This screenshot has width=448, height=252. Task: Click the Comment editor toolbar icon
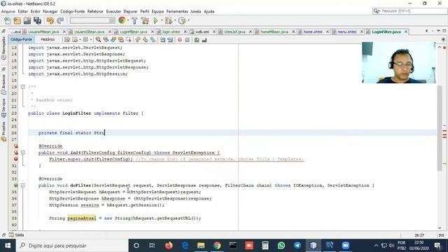197,40
